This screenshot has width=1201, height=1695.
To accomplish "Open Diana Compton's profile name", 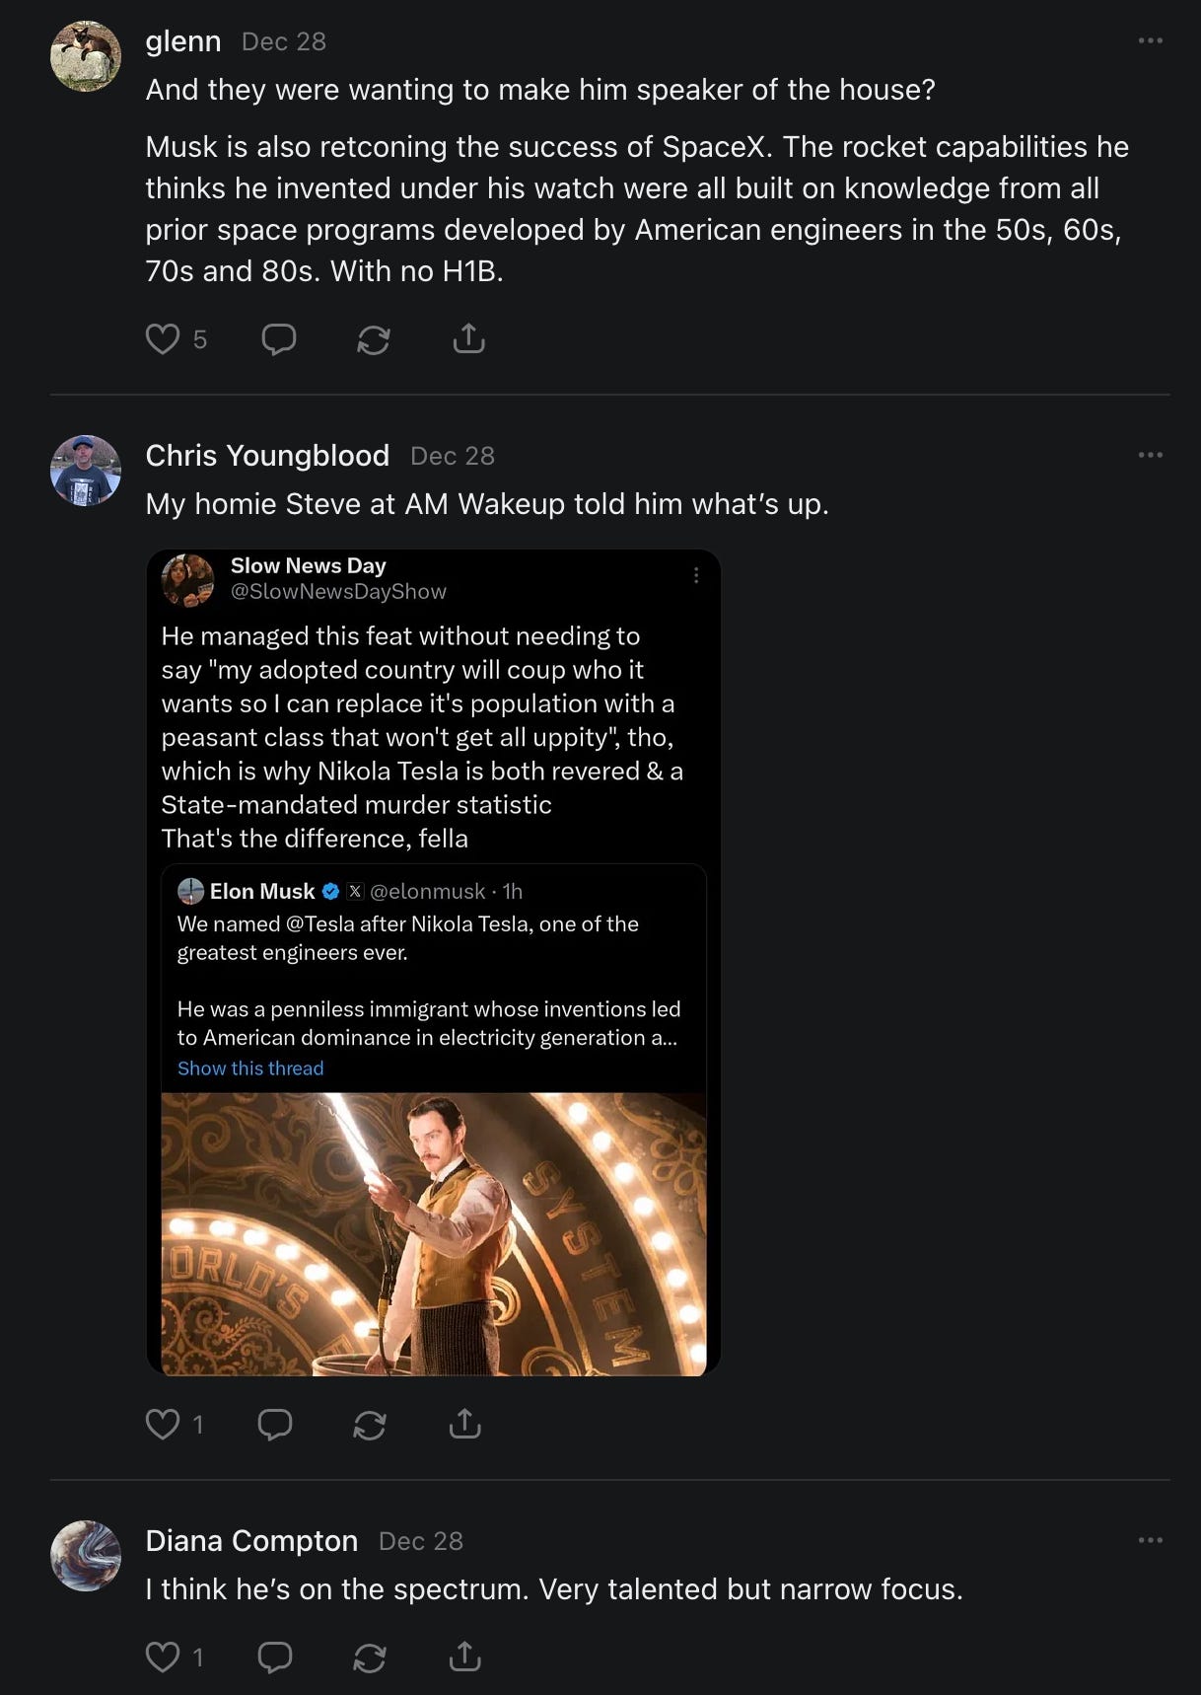I will (x=251, y=1540).
